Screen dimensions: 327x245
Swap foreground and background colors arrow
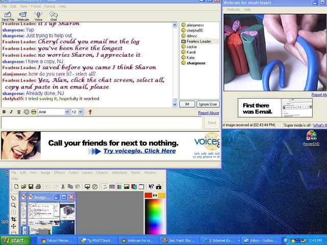click(155, 195)
